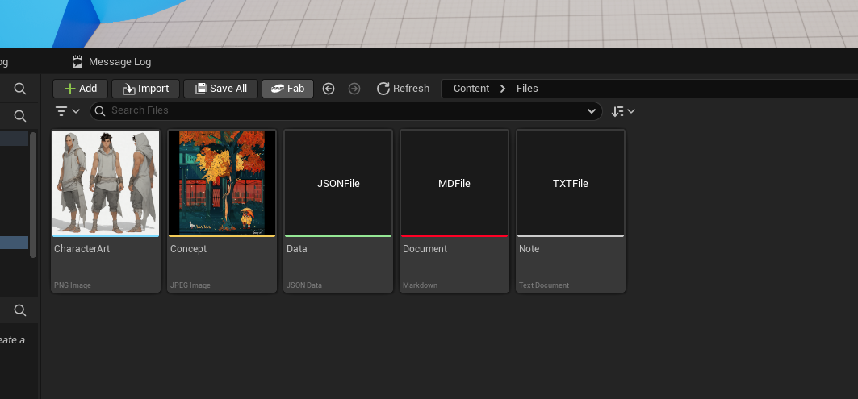
Task: Expand the search history dropdown arrow
Action: 592,111
